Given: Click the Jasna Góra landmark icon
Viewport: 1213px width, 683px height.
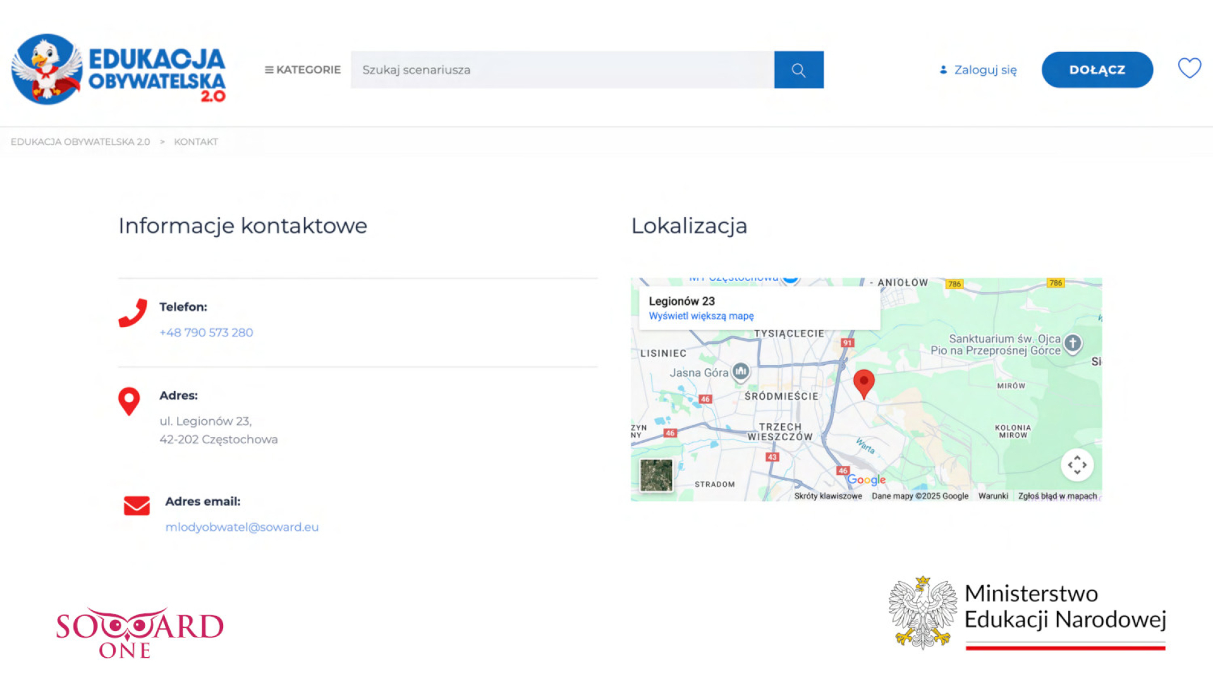Looking at the screenshot, I should (741, 371).
